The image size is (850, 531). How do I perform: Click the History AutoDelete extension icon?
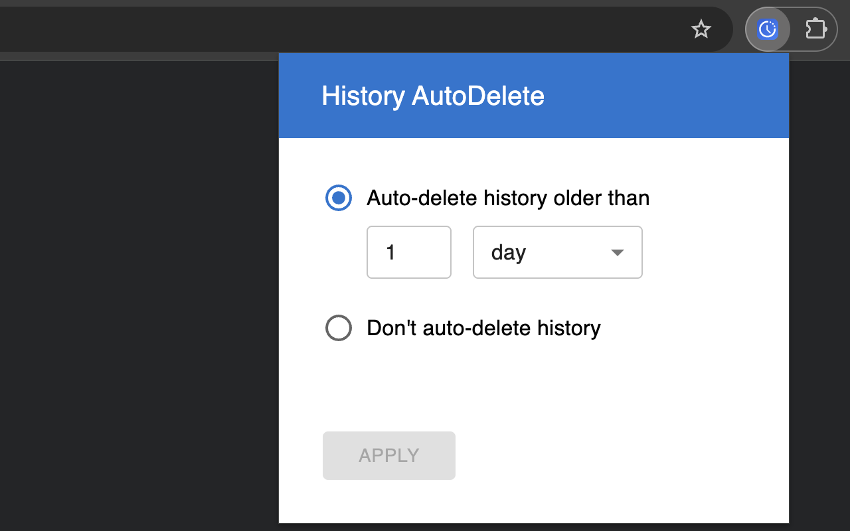[x=768, y=29]
